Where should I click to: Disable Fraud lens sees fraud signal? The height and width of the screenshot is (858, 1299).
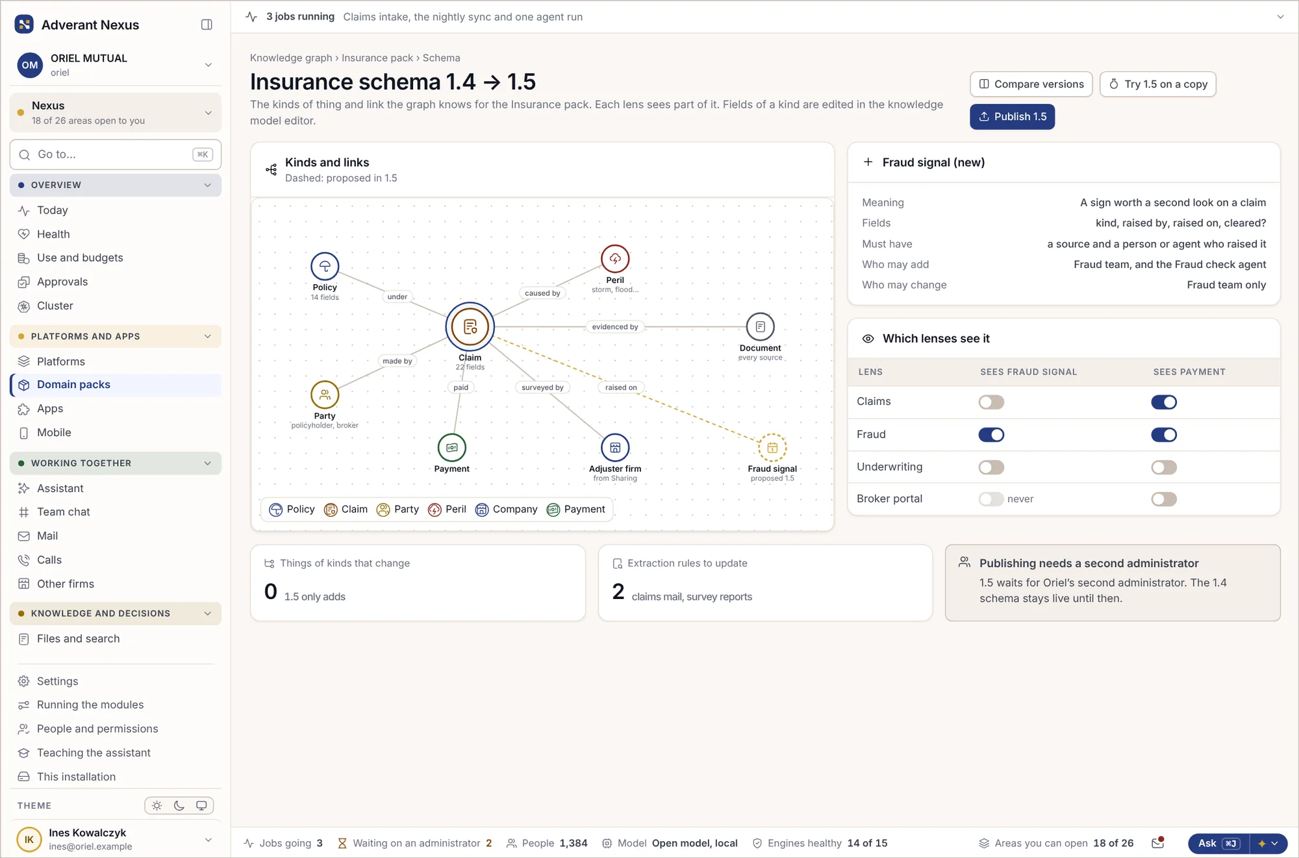(991, 434)
